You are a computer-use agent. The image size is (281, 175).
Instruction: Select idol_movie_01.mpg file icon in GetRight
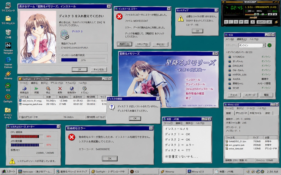coord(20,101)
